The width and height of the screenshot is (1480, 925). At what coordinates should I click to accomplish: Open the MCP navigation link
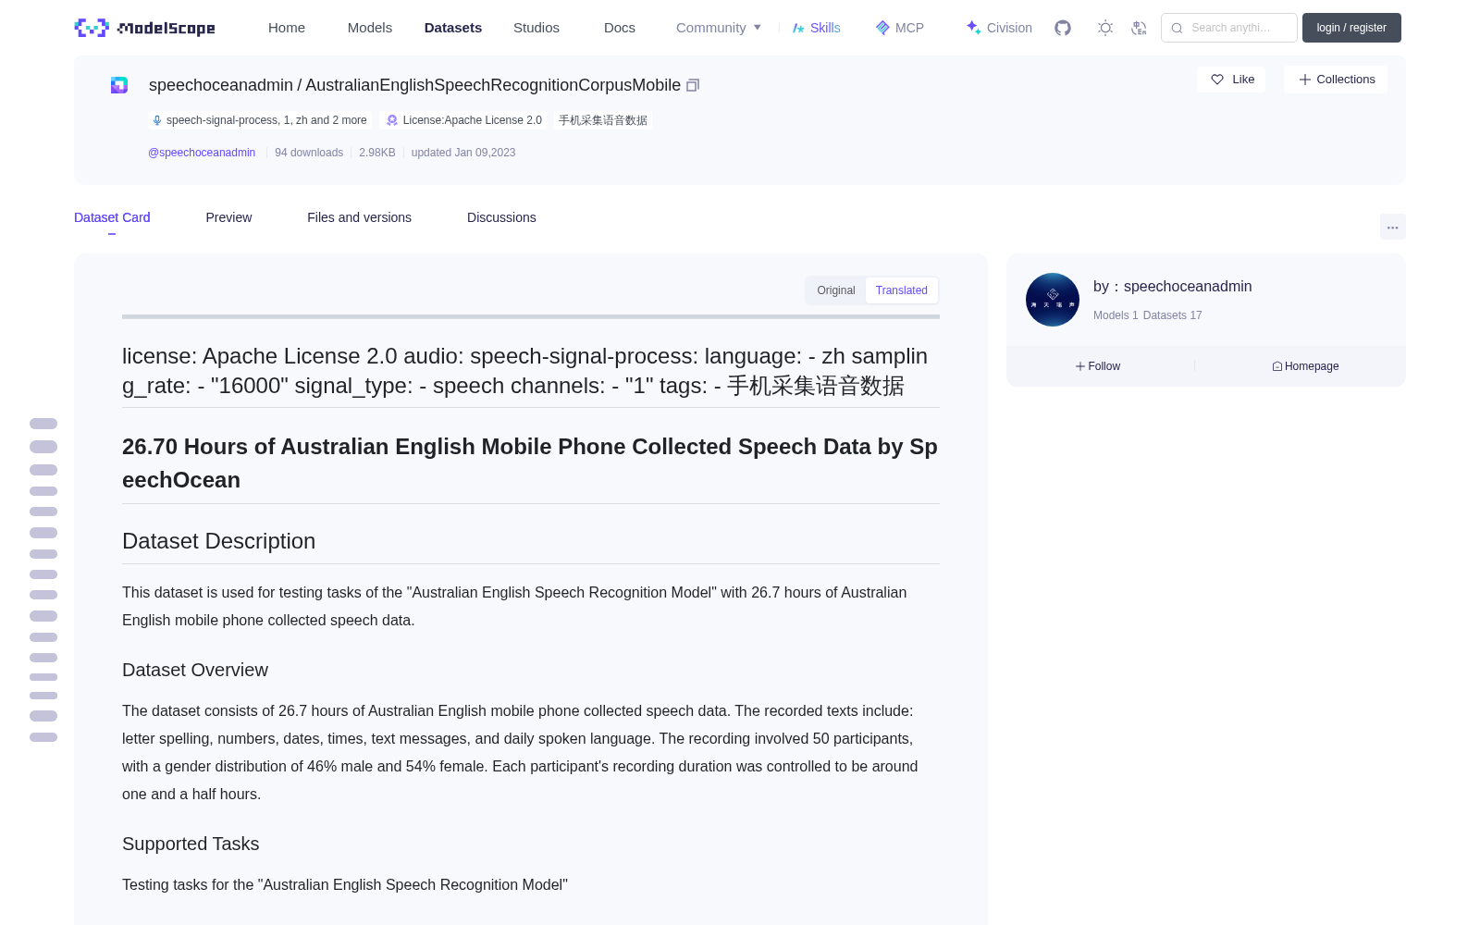point(900,28)
